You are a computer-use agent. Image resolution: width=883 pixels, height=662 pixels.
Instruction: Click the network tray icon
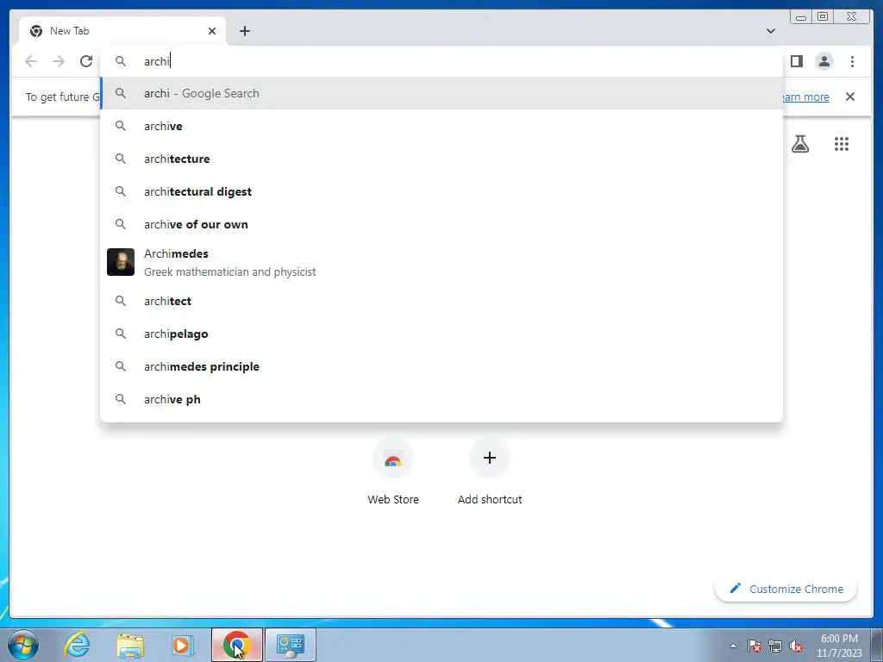point(775,646)
